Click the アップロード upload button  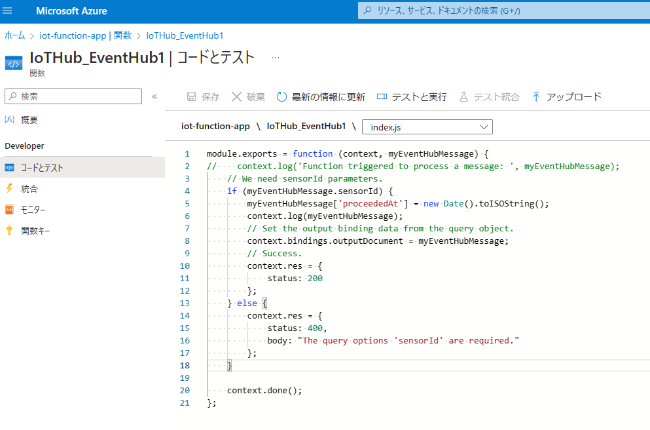coord(566,97)
